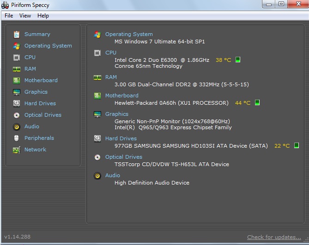Open Optical Drives section in sidebar

[x=43, y=115]
